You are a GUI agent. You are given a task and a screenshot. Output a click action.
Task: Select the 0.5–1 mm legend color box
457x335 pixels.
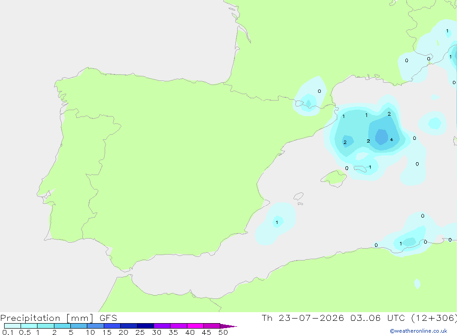pos(29,326)
